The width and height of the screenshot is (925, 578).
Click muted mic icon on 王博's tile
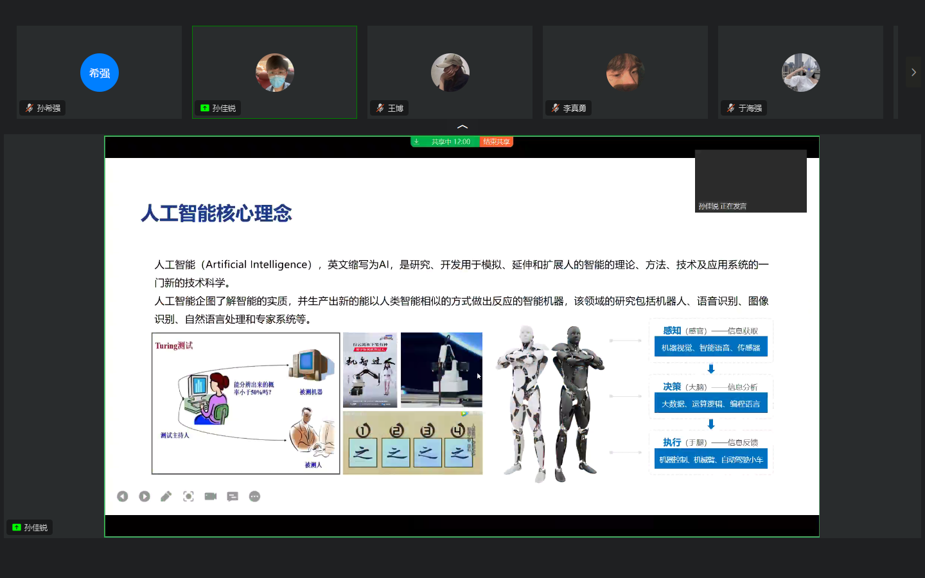pyautogui.click(x=380, y=109)
